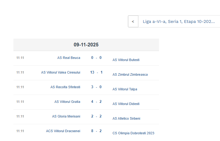Open the Liga a-VI-a Etapa dropdown

click(179, 22)
